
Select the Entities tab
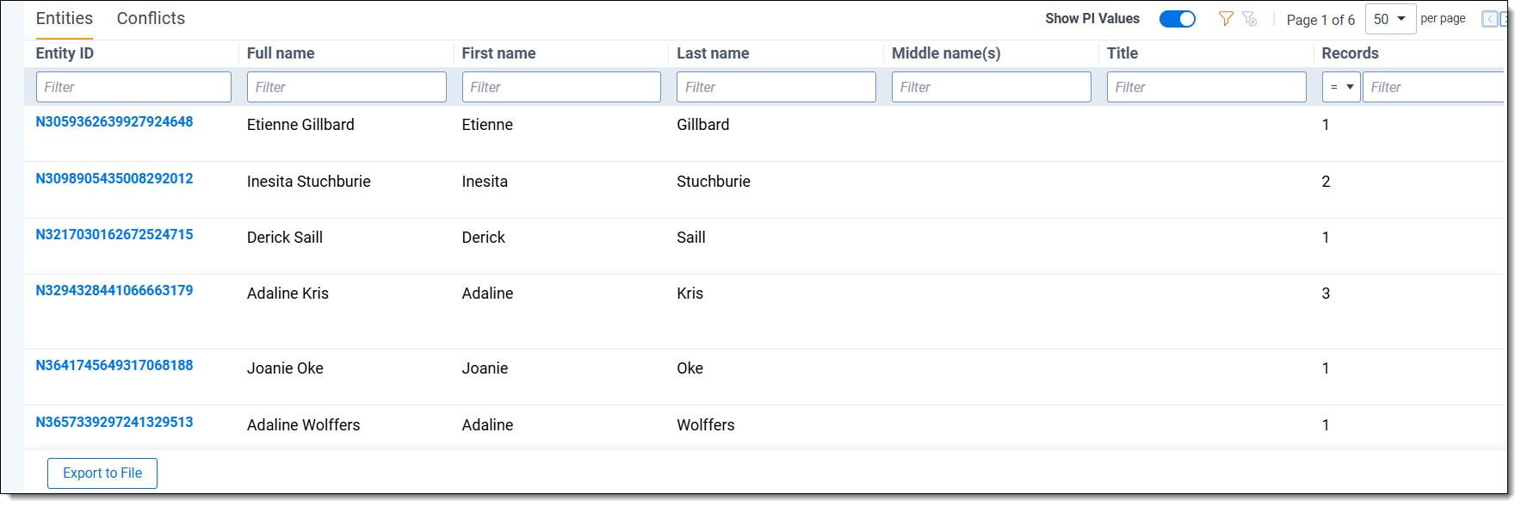[x=65, y=18]
